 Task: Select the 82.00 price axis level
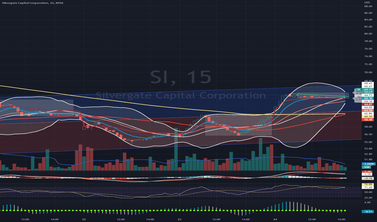pyautogui.click(x=368, y=27)
